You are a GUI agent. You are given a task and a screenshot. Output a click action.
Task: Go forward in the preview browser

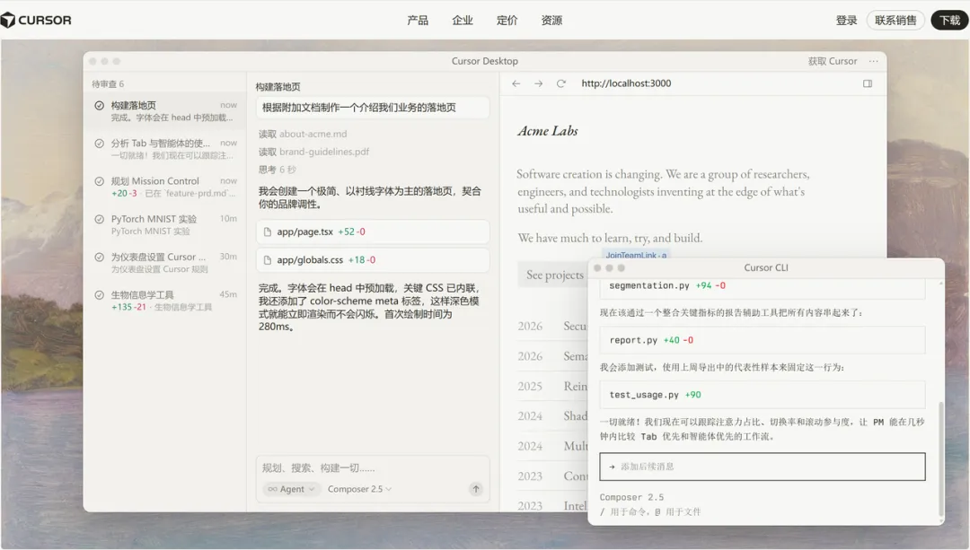538,83
